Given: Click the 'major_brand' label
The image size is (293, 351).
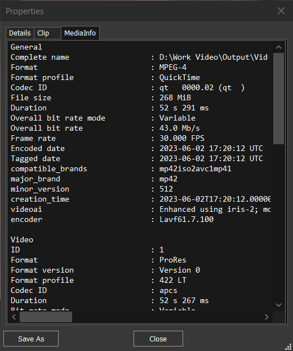Looking at the screenshot, I should pos(35,179).
